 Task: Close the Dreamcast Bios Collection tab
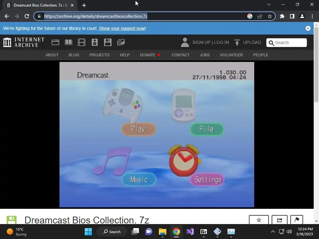(72, 5)
